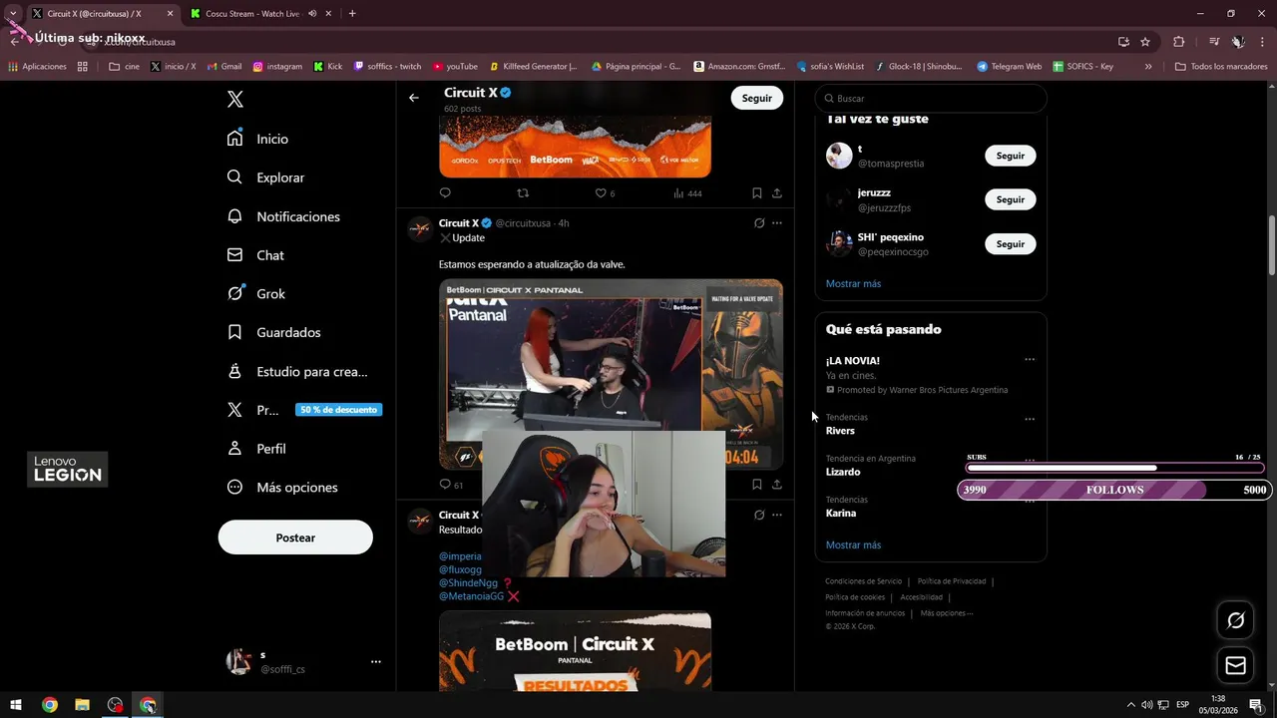Image resolution: width=1277 pixels, height=718 pixels.
Task: Click @fluxogg mention link
Action: [460, 569]
